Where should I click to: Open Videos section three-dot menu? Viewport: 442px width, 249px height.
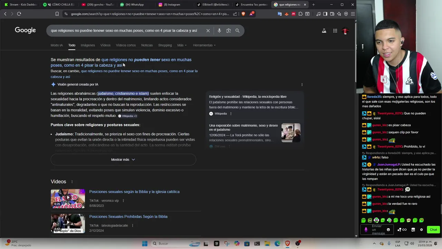[x=72, y=182]
